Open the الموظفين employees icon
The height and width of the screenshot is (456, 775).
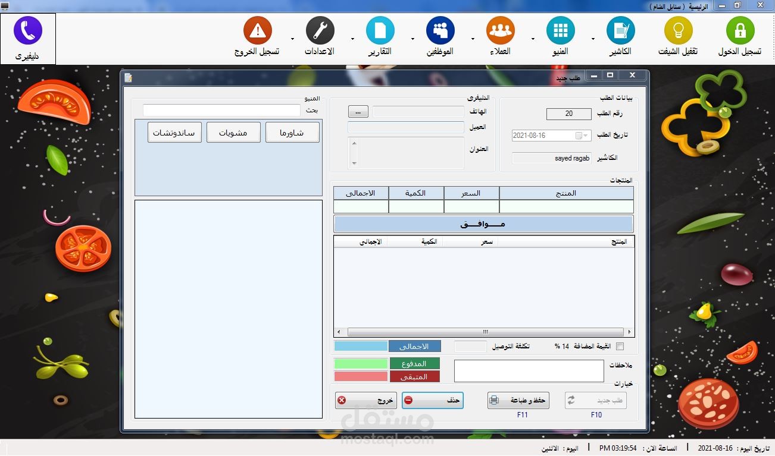440,30
